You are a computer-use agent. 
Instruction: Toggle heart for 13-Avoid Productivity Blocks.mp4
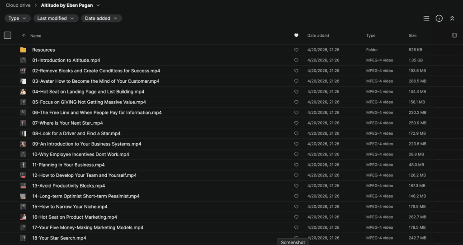296,186
